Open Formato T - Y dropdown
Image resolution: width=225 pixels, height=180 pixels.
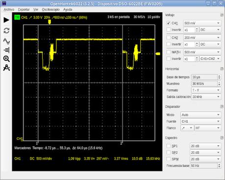pyautogui.click(x=206, y=90)
